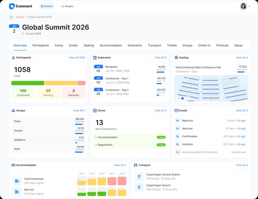The width and height of the screenshot is (258, 199).
Task: Click the Copenhagen Central Station location pin
Action: [x=139, y=176]
